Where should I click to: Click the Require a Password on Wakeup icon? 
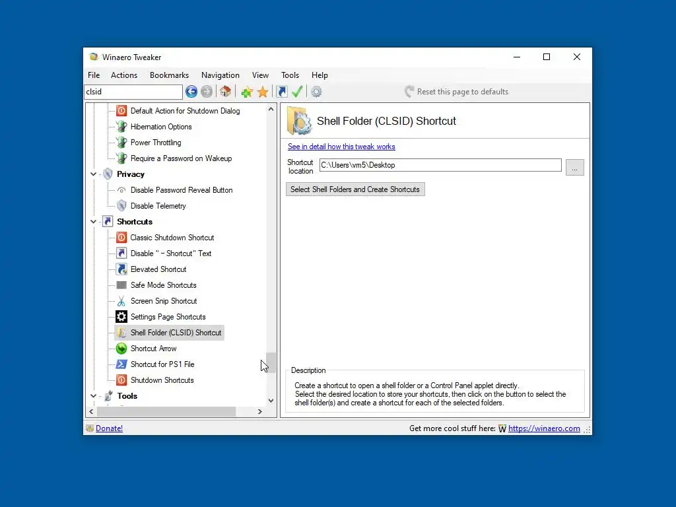(121, 158)
